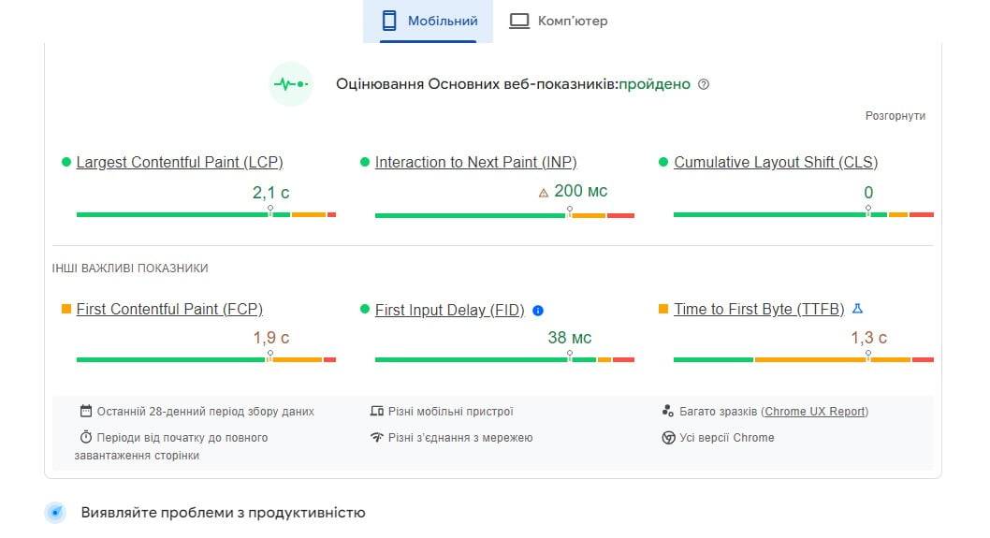Switch to the Мобільний tab
This screenshot has height=538, width=990.
(428, 22)
